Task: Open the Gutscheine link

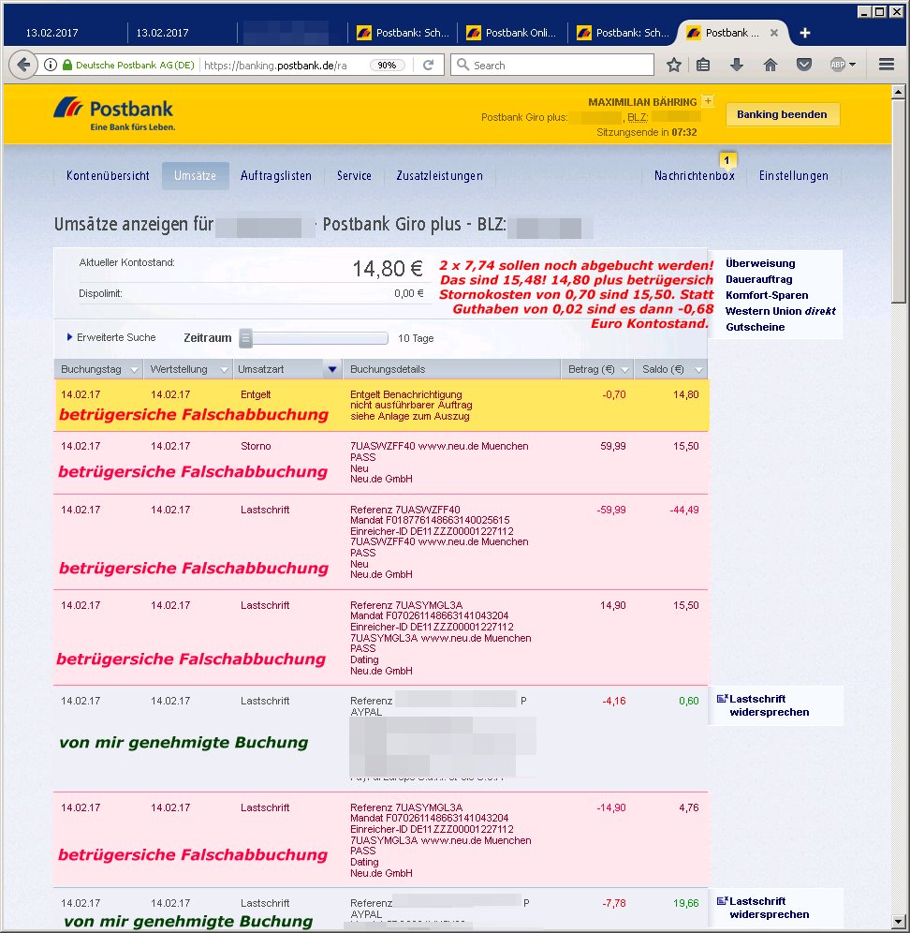Action: coord(755,327)
